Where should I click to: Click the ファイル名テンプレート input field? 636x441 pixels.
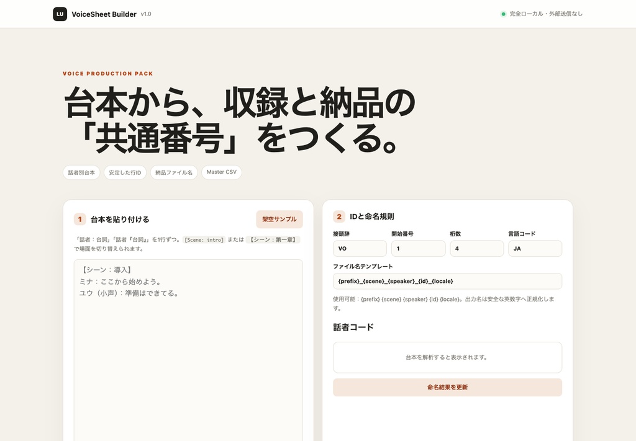pos(447,281)
